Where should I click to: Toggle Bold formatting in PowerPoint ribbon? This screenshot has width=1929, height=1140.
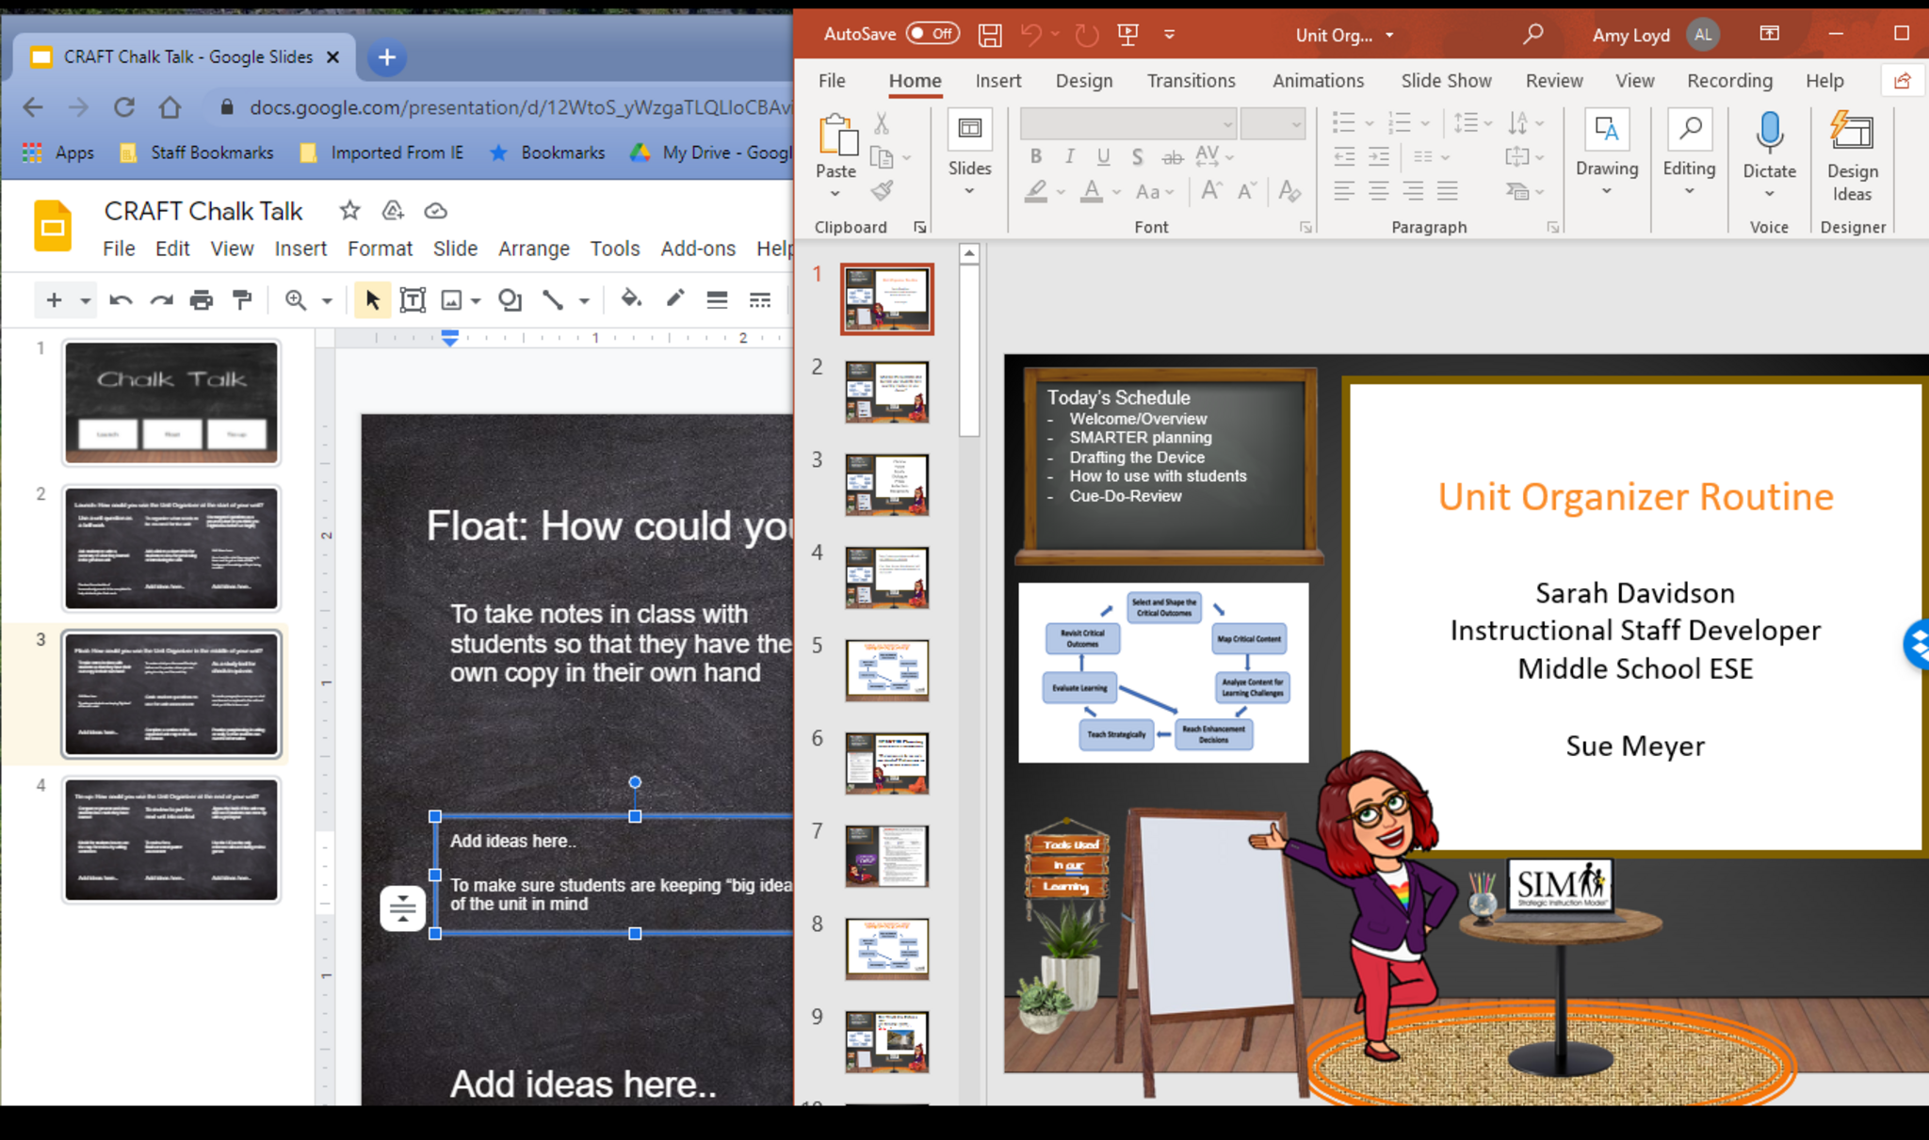pos(1035,156)
